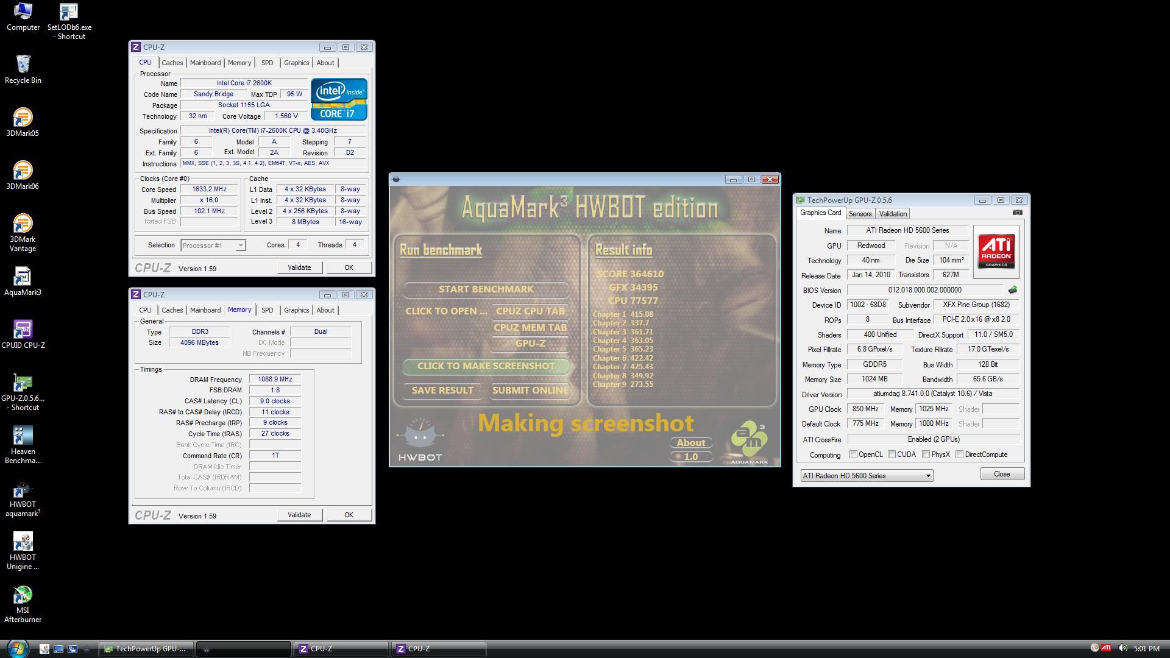
Task: Click the taskbar clock showing 5:01 PM
Action: point(1146,649)
